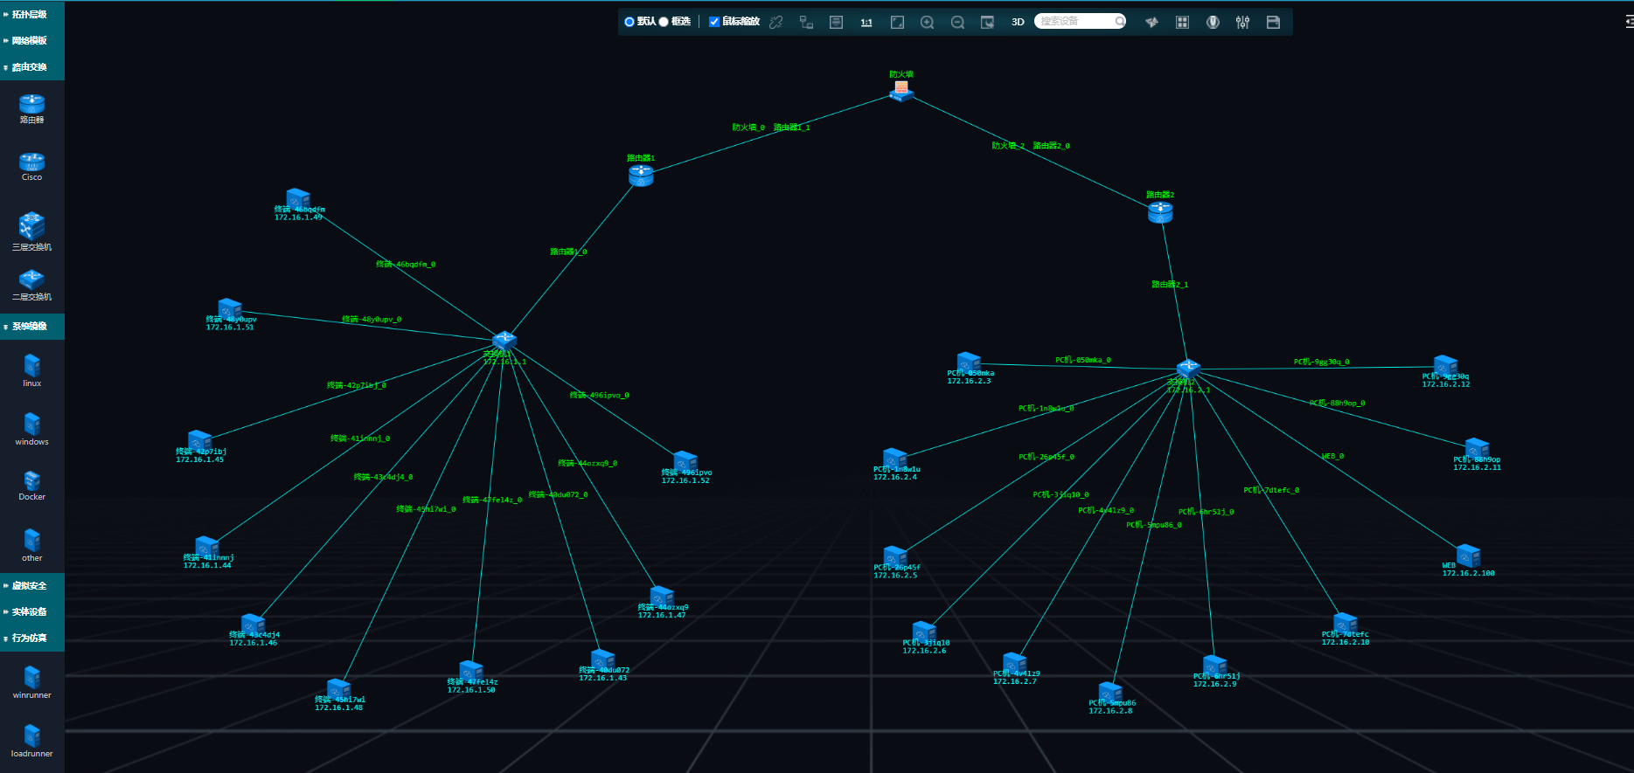The image size is (1634, 773).
Task: Click the 三层交换机 switch icon
Action: (31, 227)
